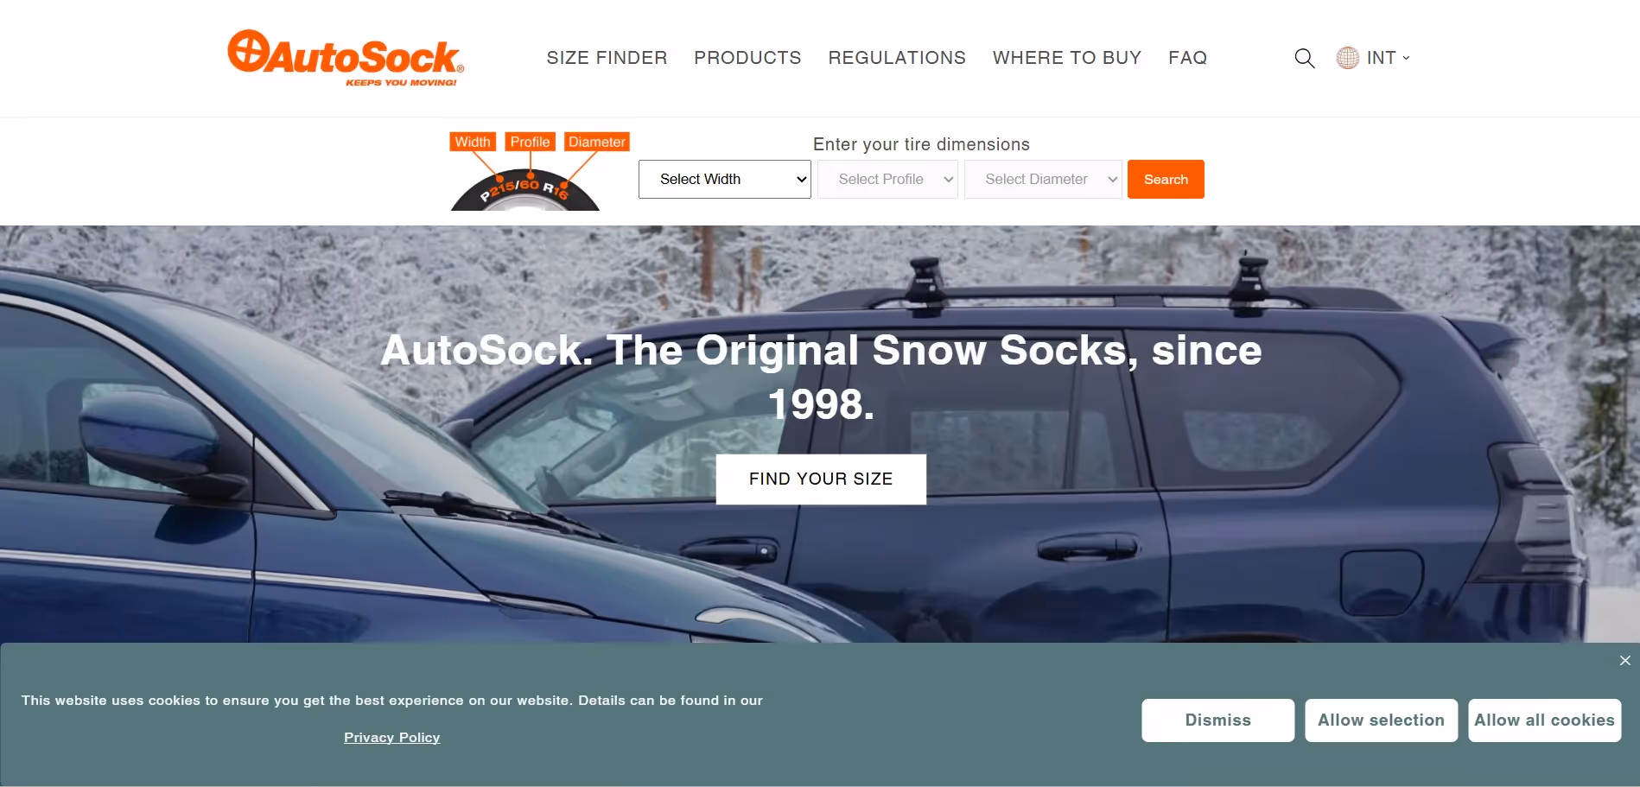1640x787 pixels.
Task: Expand the Select Width dropdown
Action: 724,179
